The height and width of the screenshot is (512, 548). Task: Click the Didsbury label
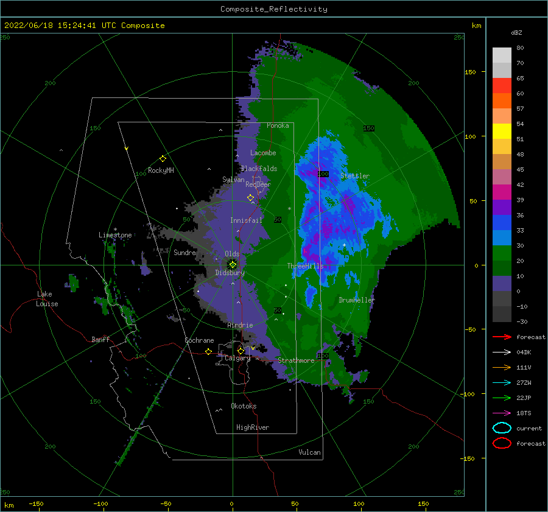[230, 273]
